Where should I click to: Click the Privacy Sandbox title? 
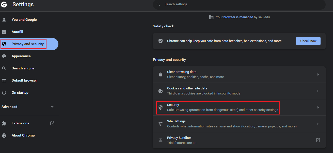click(x=179, y=138)
